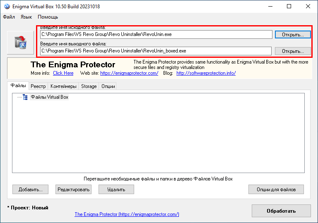Follow the More info Click Here link
This screenshot has width=318, height=223.
[63, 73]
